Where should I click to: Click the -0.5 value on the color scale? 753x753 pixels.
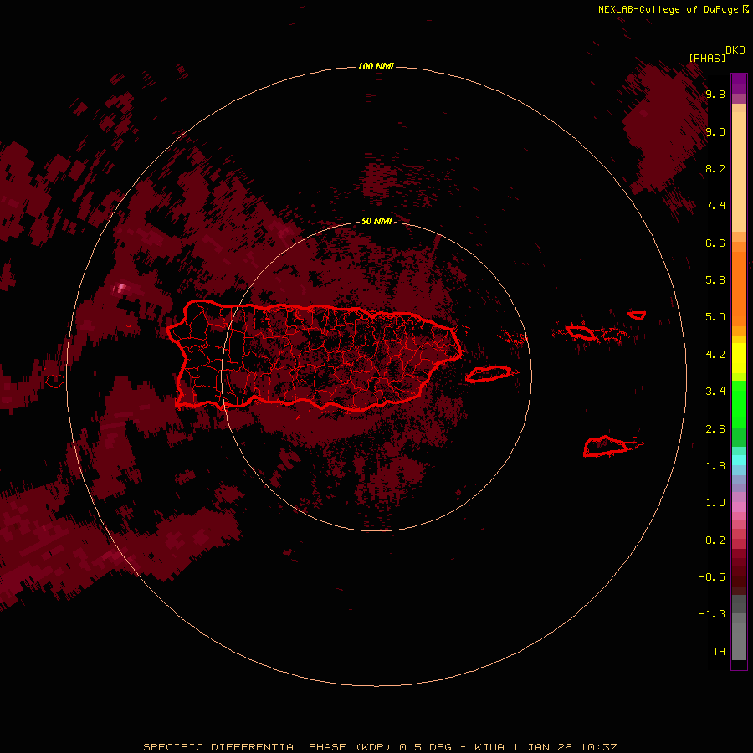pos(712,577)
